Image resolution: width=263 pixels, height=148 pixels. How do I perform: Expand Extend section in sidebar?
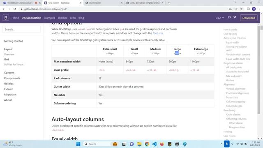coord(8,89)
